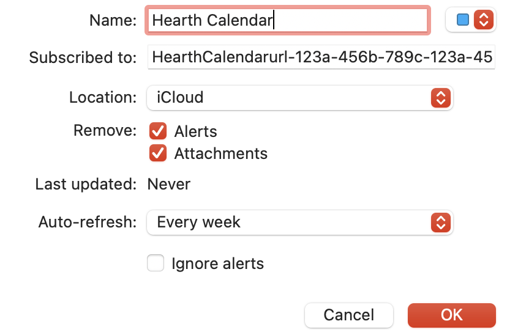Click the Never last-updated value
The width and height of the screenshot is (507, 335).
(x=169, y=184)
